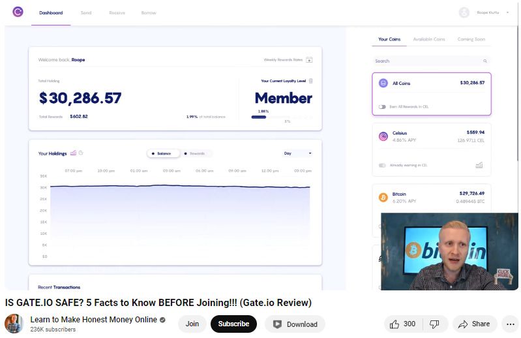This screenshot has height=338, width=521.
Task: Click the verified badge beside the channel name
Action: click(162, 320)
